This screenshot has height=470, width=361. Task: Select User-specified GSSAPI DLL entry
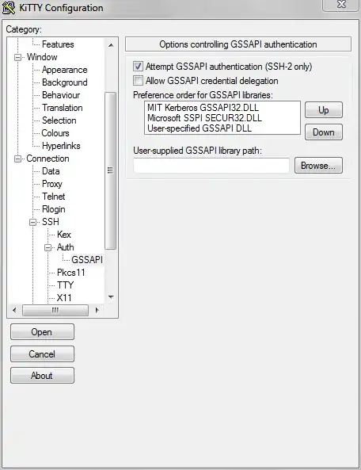pyautogui.click(x=199, y=128)
